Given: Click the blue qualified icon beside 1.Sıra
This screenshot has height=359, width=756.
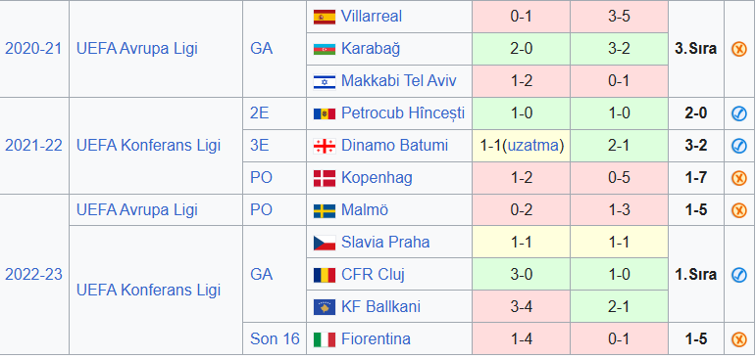Looking at the screenshot, I should pos(739,275).
